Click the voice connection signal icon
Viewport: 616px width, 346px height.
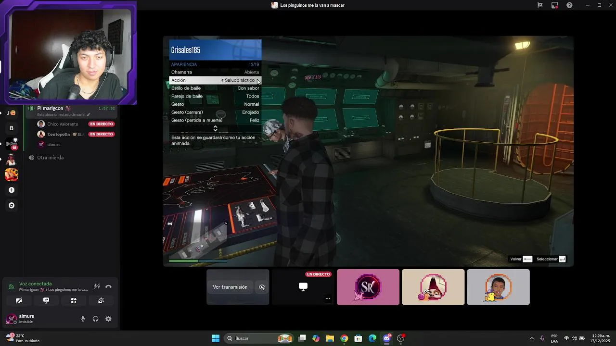[11, 286]
